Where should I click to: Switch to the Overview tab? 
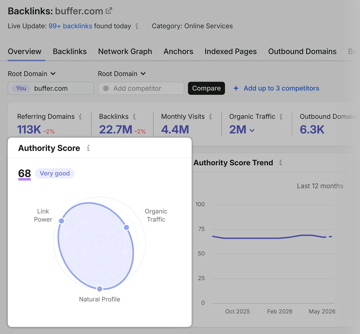click(25, 52)
